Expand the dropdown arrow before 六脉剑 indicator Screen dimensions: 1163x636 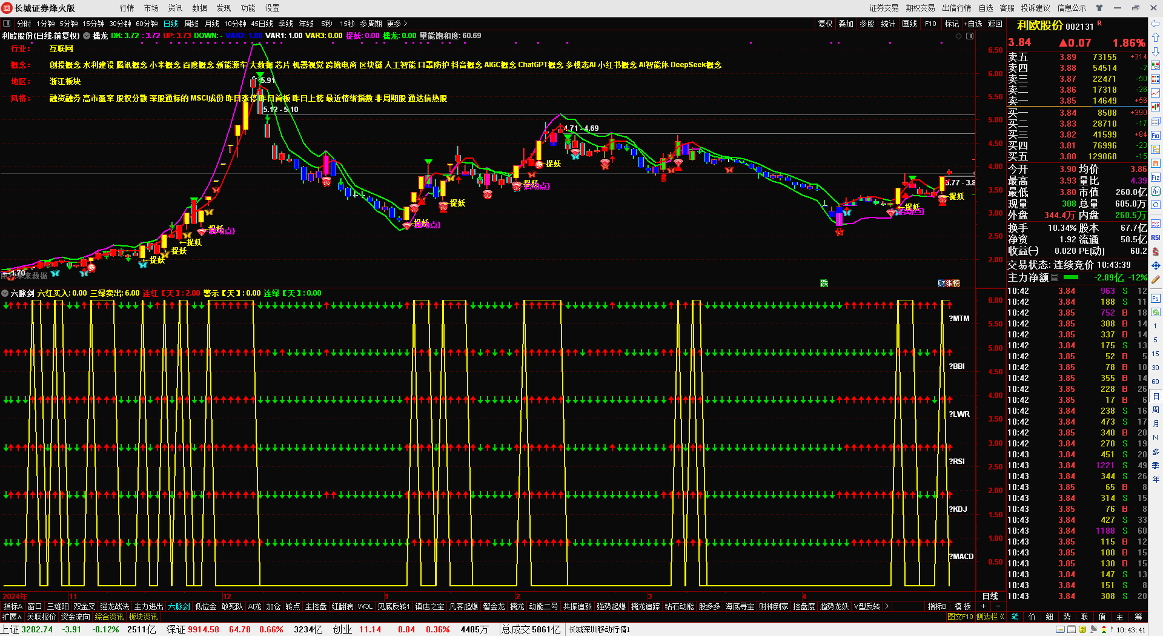5,293
